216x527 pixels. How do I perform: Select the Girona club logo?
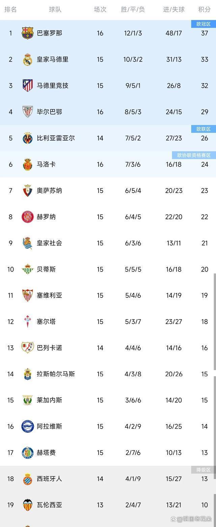pyautogui.click(x=27, y=217)
